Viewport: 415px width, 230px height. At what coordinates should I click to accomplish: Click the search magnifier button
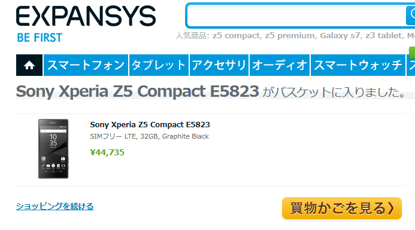click(410, 16)
